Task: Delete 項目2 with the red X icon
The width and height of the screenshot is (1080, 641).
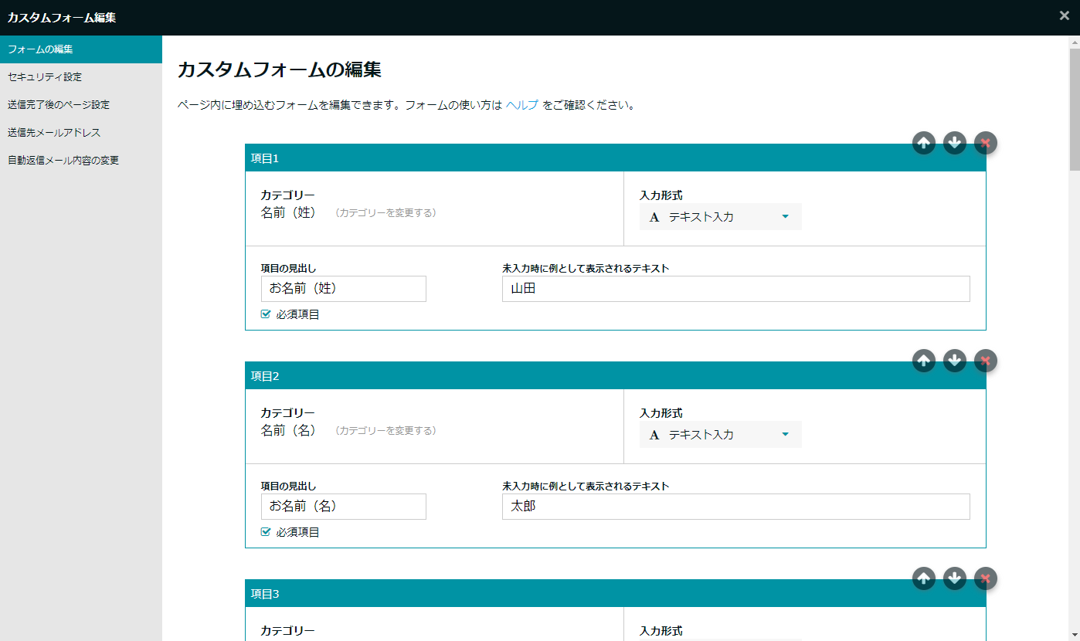Action: pyautogui.click(x=986, y=361)
